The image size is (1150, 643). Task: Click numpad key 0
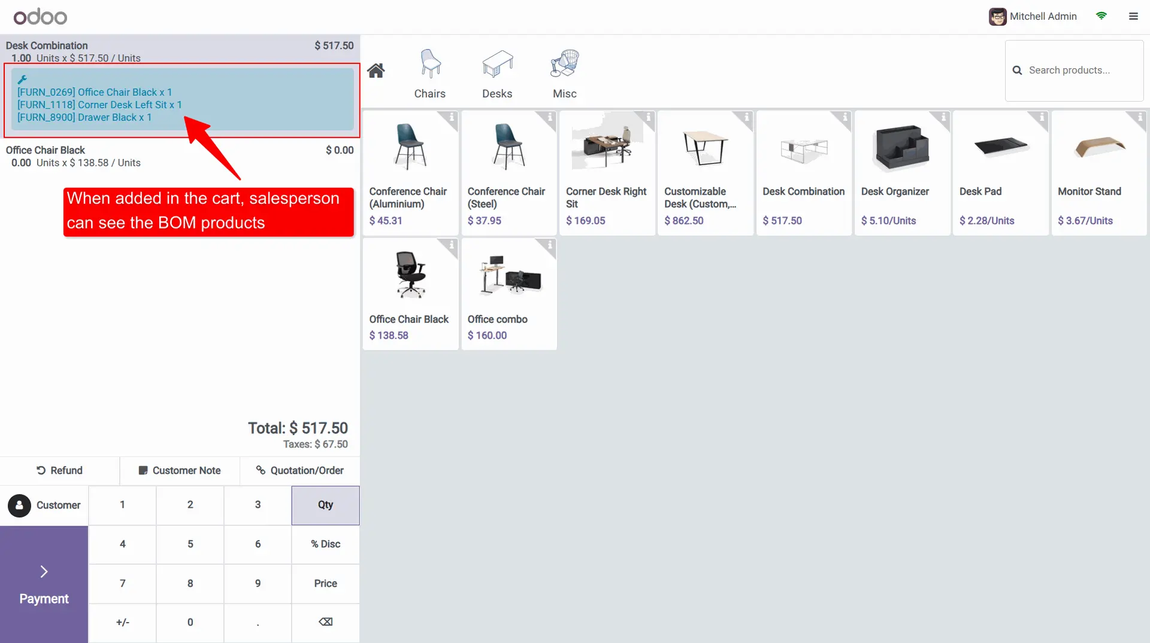point(190,622)
